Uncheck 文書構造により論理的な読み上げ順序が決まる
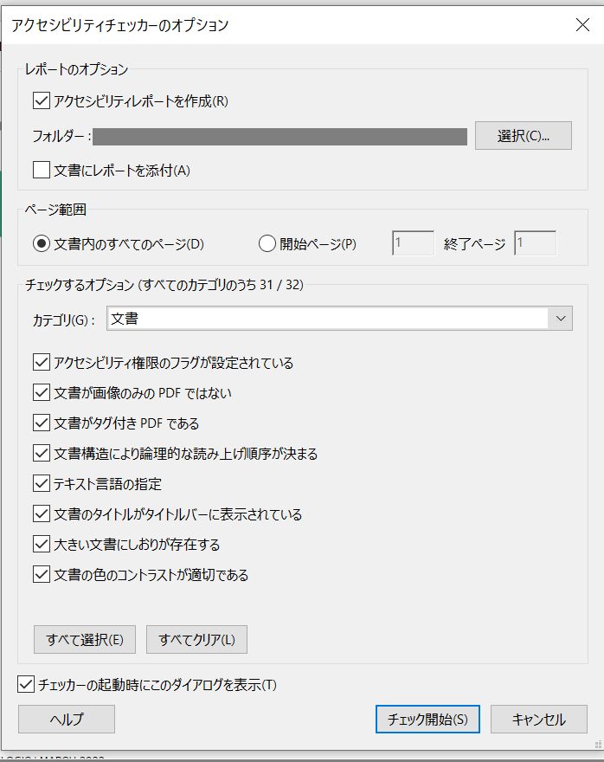 42,454
